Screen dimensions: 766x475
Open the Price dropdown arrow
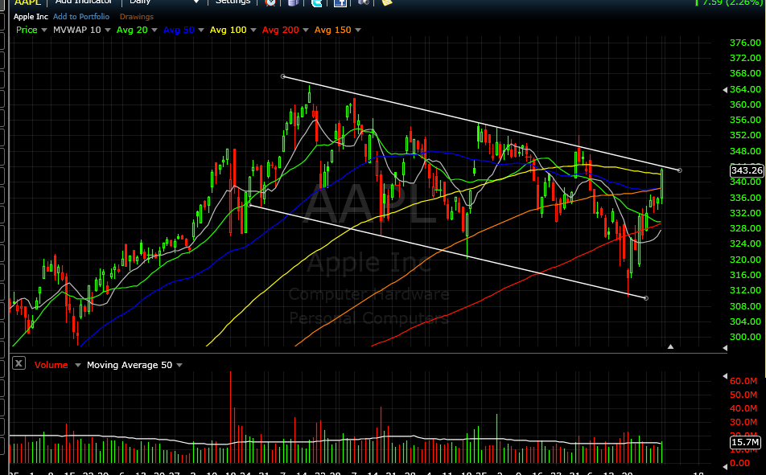click(x=44, y=31)
